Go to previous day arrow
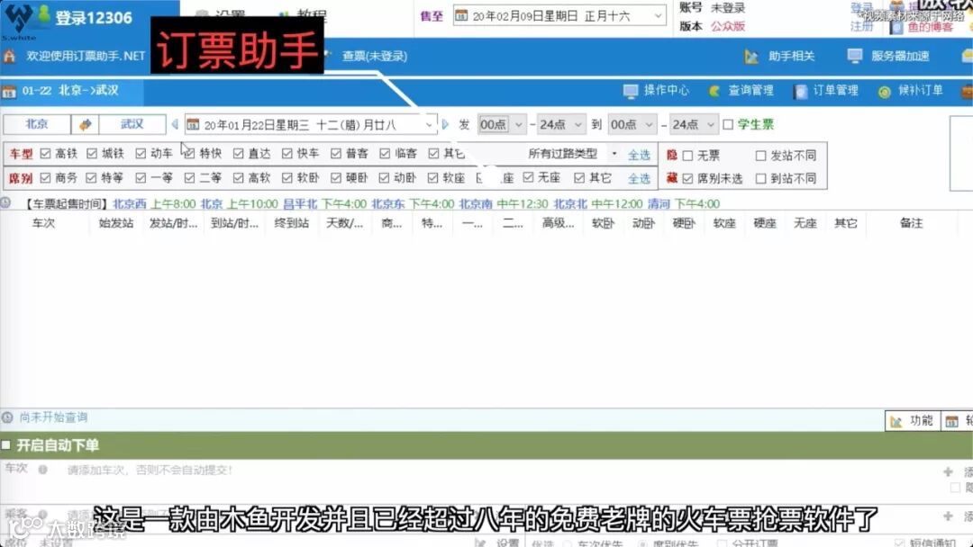The width and height of the screenshot is (973, 547). (x=175, y=124)
